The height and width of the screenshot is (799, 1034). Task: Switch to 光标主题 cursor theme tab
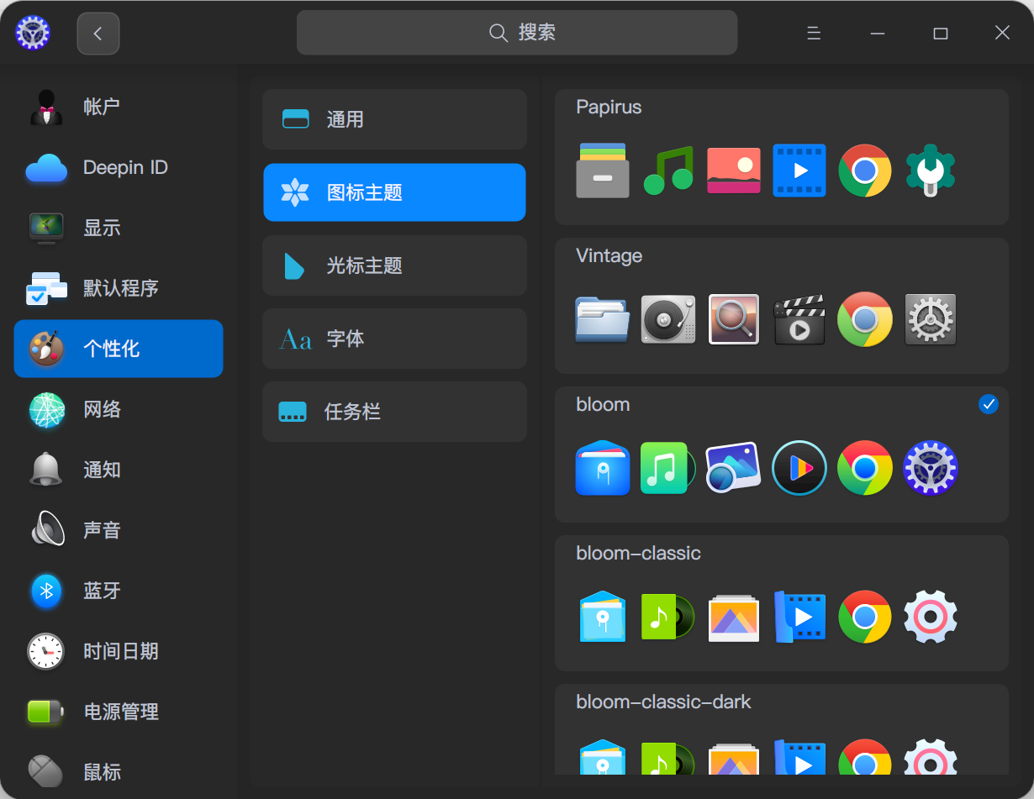394,265
